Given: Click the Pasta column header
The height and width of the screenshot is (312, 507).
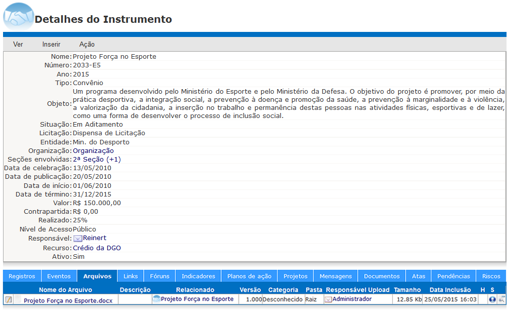Looking at the screenshot, I should [314, 290].
